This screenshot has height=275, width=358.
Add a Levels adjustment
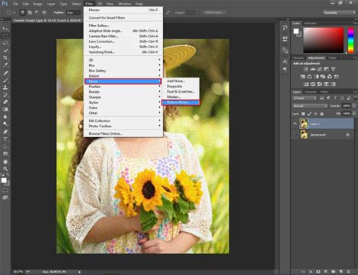pos(313,69)
